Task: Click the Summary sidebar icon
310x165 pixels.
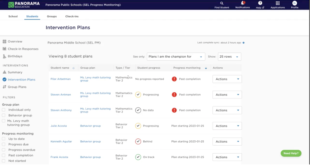Action: (5, 72)
